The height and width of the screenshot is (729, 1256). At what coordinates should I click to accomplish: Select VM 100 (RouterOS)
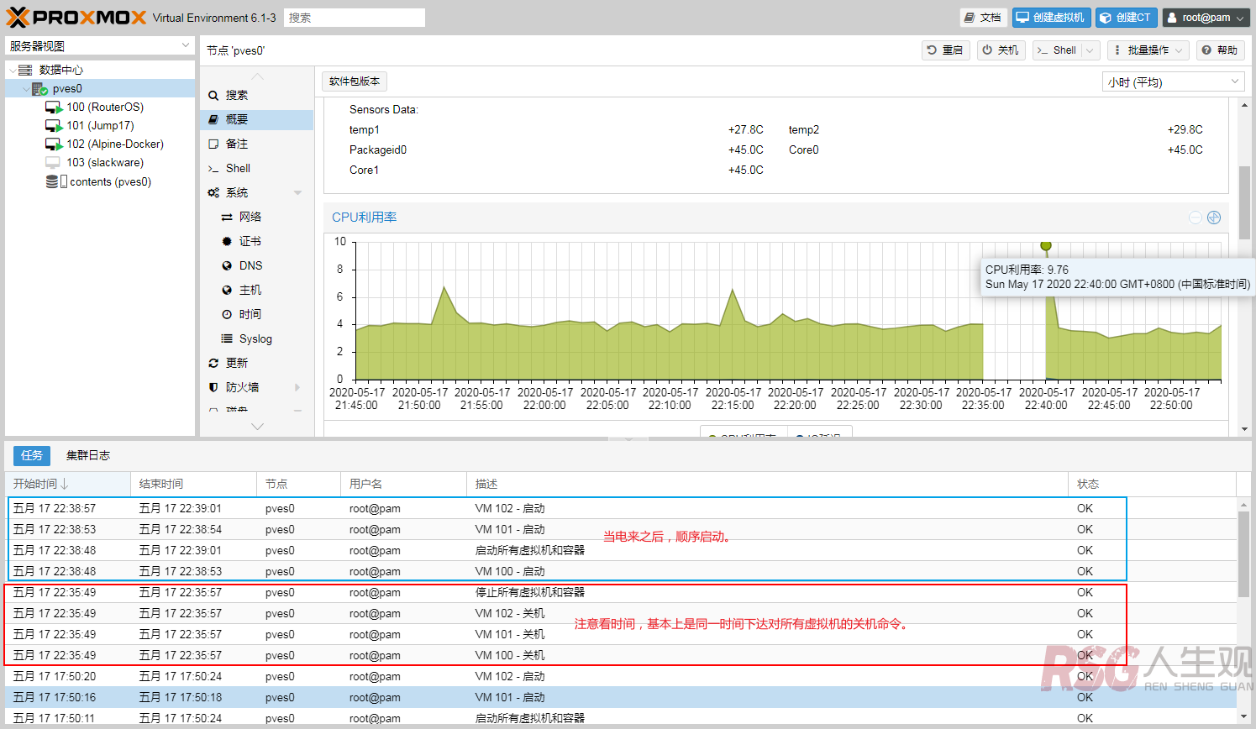[105, 107]
